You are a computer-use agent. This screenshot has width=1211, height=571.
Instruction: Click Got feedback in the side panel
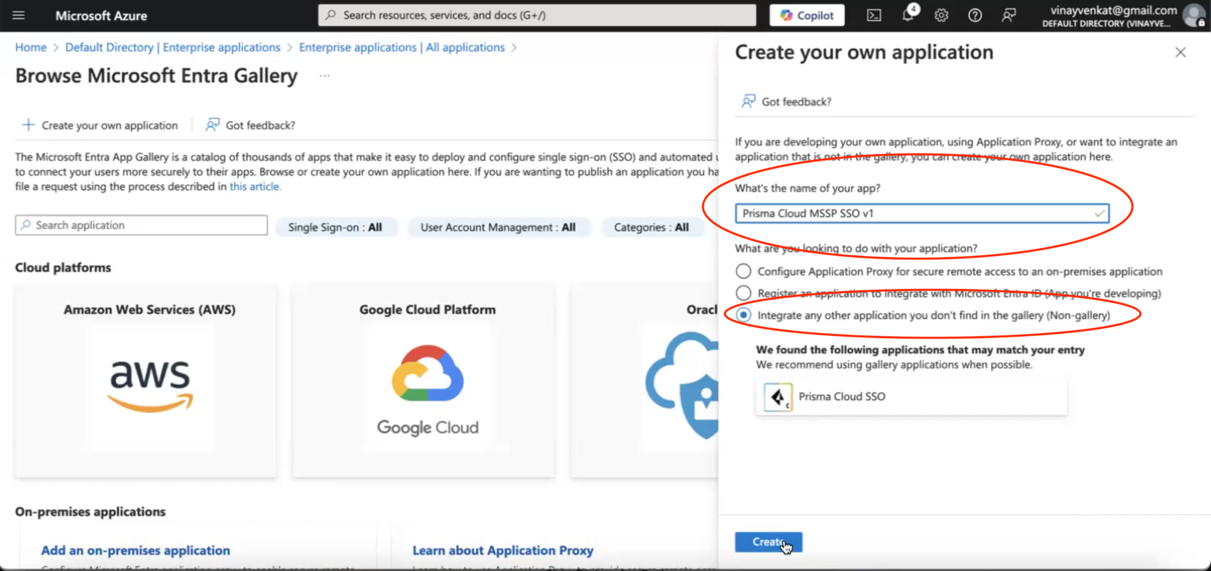786,102
